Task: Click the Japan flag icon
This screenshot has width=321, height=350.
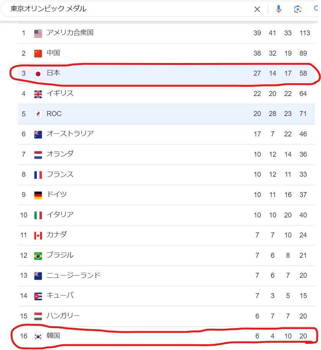Action: pyautogui.click(x=38, y=73)
